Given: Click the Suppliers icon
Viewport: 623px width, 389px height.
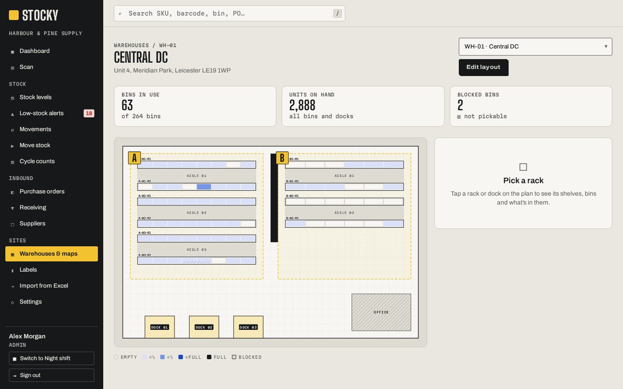Looking at the screenshot, I should [x=12, y=224].
